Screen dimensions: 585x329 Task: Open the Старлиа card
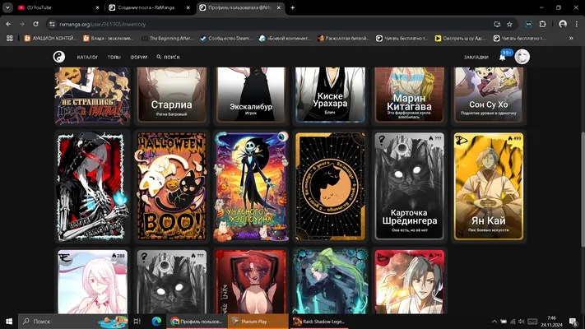172,95
